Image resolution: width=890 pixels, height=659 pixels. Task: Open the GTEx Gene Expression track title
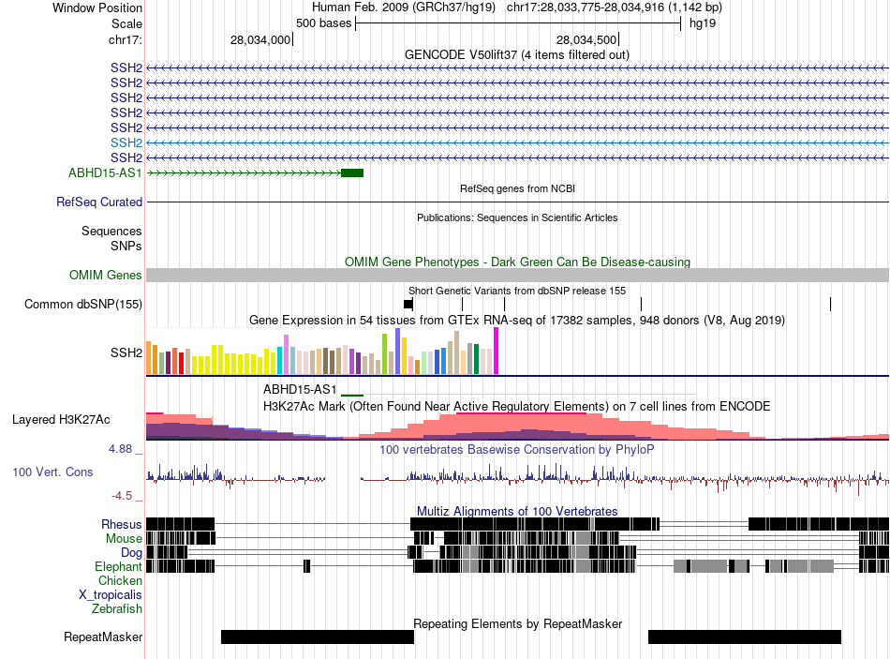[517, 320]
